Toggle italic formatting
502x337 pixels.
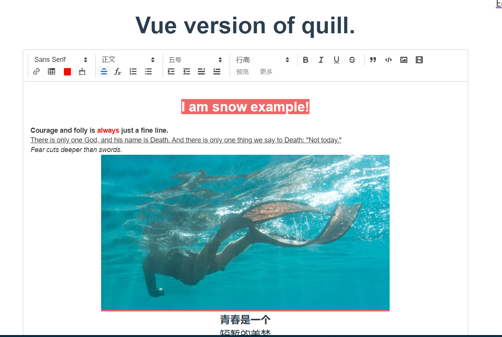[x=321, y=60]
